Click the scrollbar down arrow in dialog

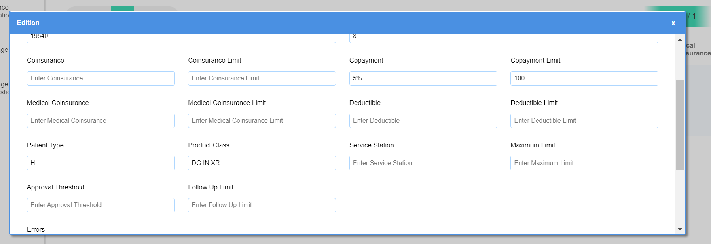[x=680, y=229]
